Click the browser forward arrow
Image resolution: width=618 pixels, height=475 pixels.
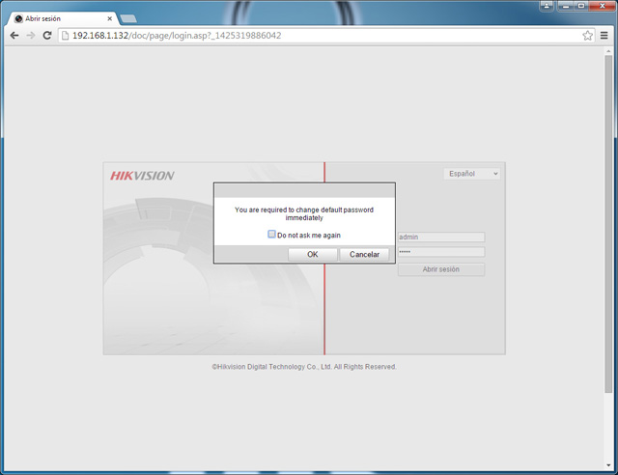tap(30, 36)
